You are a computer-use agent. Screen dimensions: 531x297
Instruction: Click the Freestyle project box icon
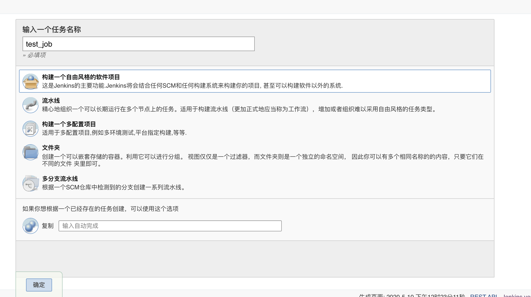tap(31, 81)
